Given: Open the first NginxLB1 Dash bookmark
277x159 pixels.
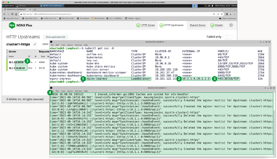Looking at the screenshot, I should 12,18.
